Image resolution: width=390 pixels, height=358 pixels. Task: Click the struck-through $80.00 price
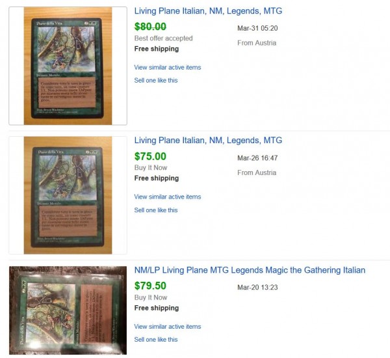(x=150, y=27)
